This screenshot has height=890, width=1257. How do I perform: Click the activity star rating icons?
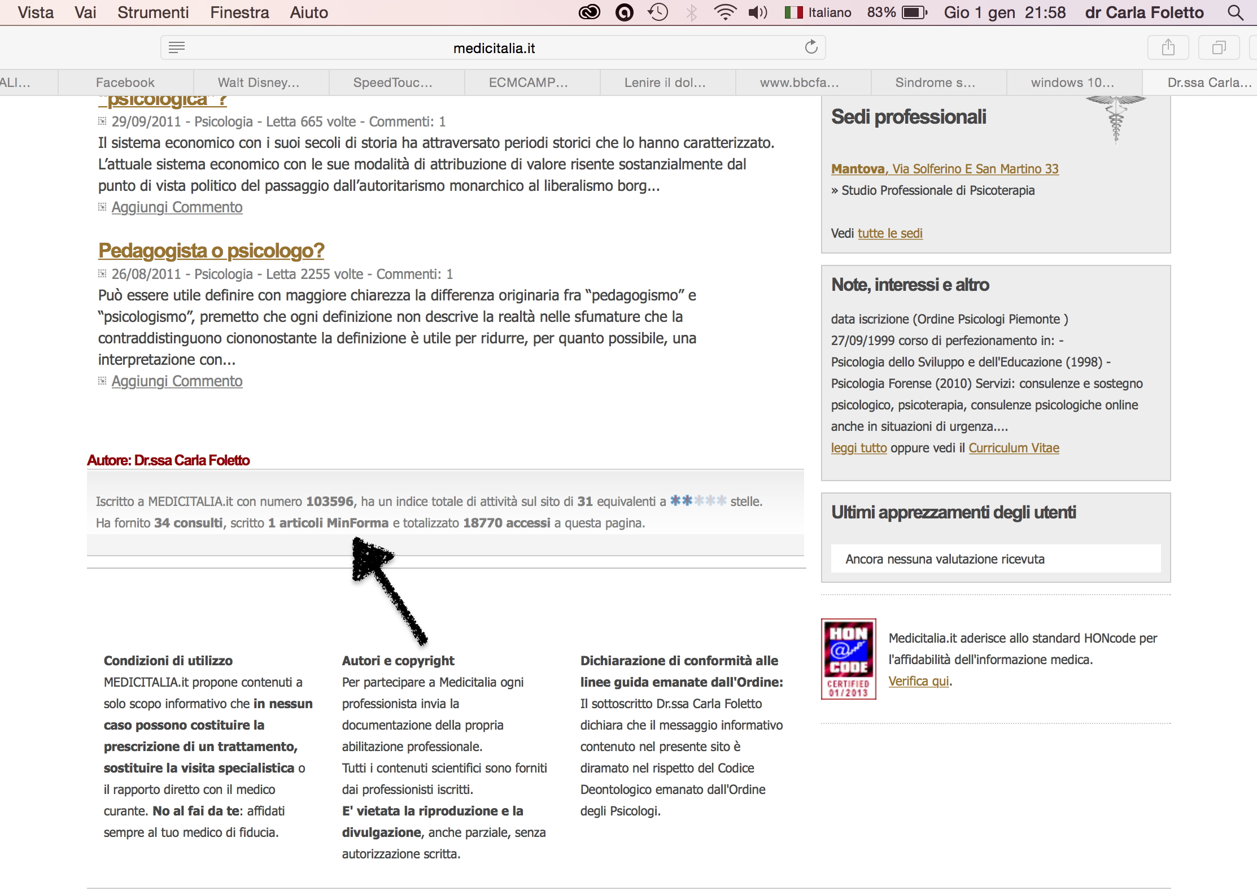(x=698, y=500)
